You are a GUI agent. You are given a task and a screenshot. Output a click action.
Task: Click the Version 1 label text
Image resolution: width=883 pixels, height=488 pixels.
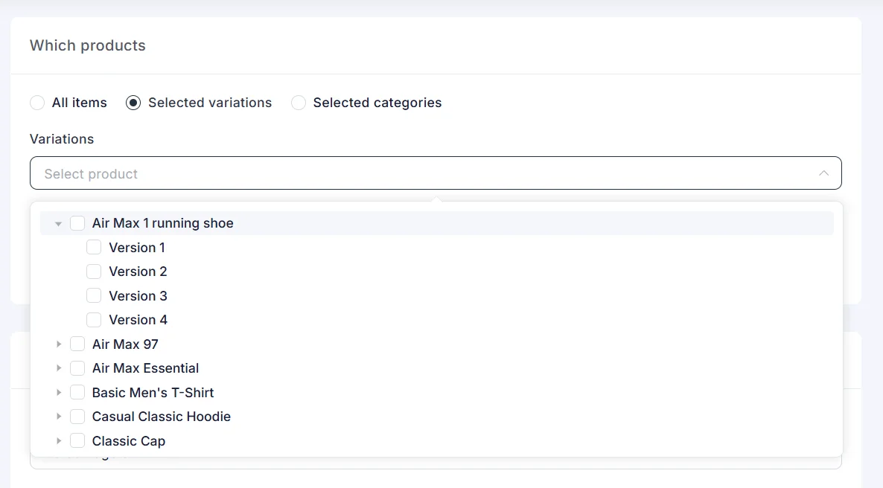137,248
